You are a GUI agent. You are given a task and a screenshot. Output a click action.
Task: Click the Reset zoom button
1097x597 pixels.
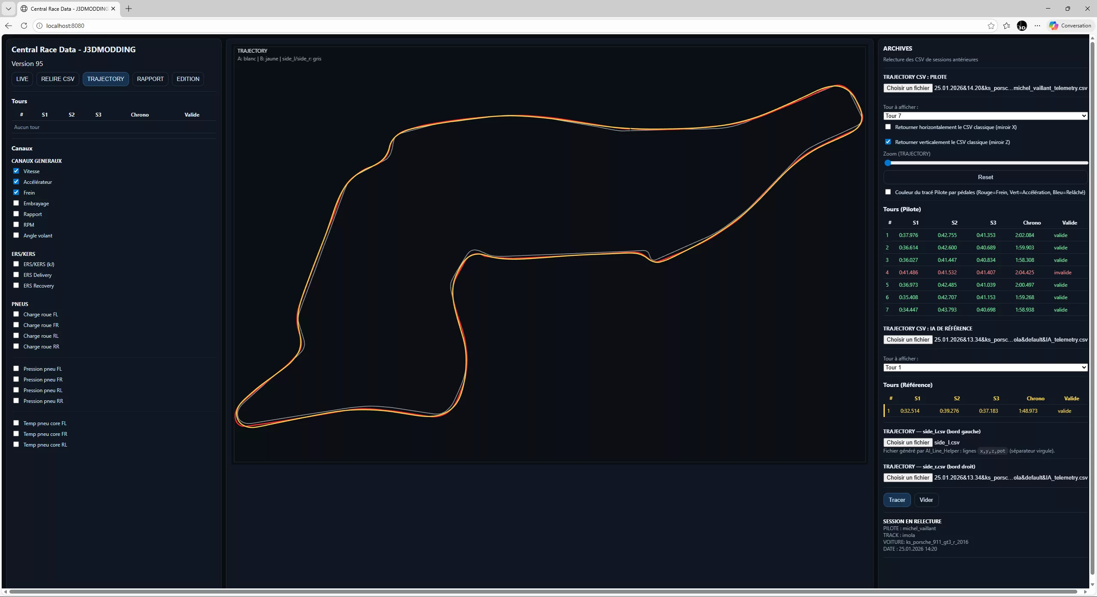tap(985, 177)
